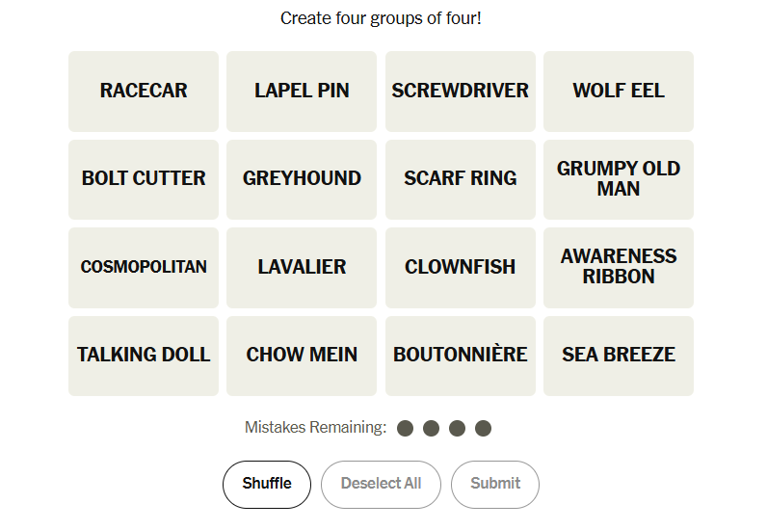
Task: Pick the COSMOPOLITAN tile
Action: 144,268
